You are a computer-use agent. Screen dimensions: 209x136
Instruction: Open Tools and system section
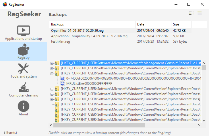pyautogui.click(x=24, y=71)
